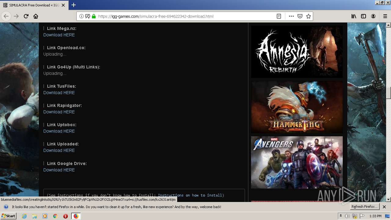The height and width of the screenshot is (220, 391).
Task: Open the Firefox hamburger menu
Action: 385,16
